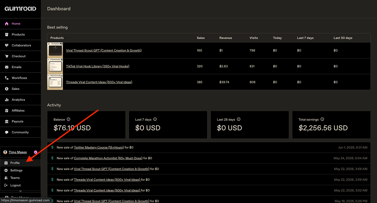This screenshot has height=203, width=377.
Task: Click the Profile storefront icon
Action: tap(6, 163)
